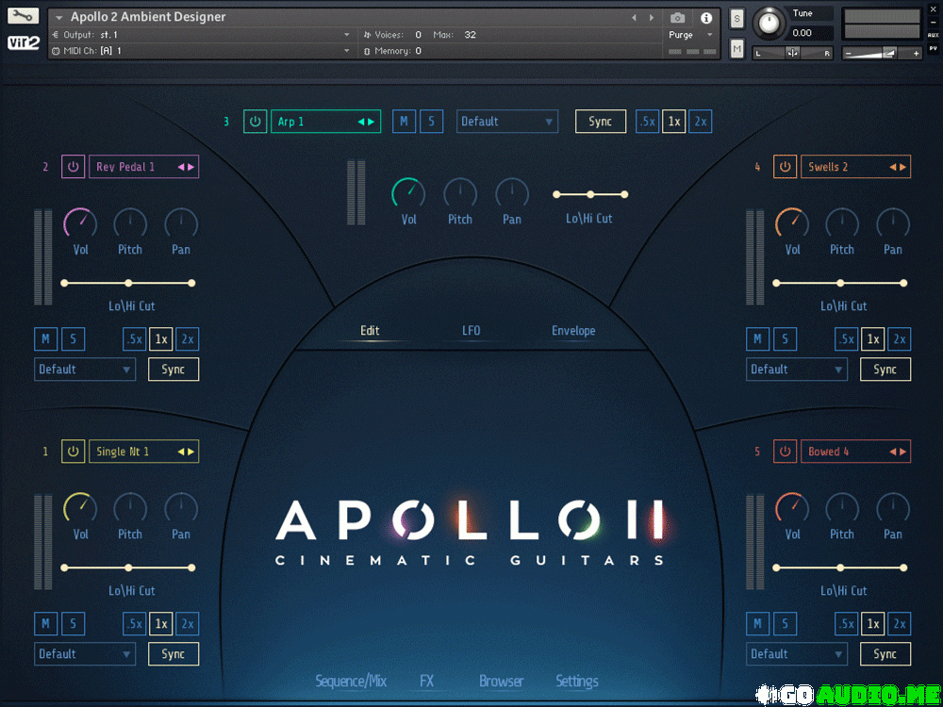Click the Vol knob of layer 3
Screen dimensions: 943x707
tap(408, 193)
